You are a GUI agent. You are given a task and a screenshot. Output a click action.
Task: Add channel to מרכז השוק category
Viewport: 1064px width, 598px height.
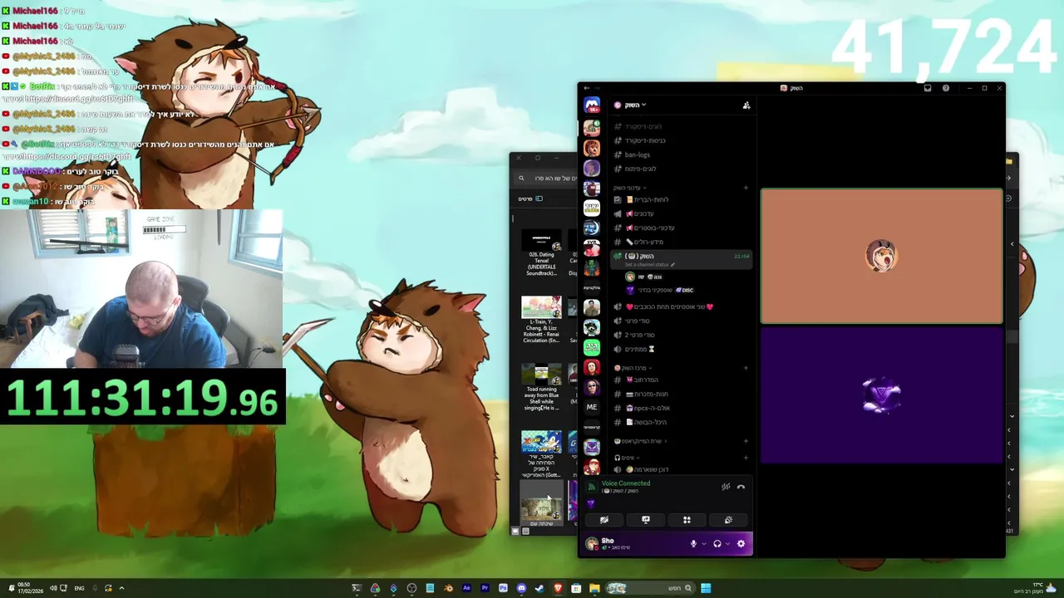point(746,368)
